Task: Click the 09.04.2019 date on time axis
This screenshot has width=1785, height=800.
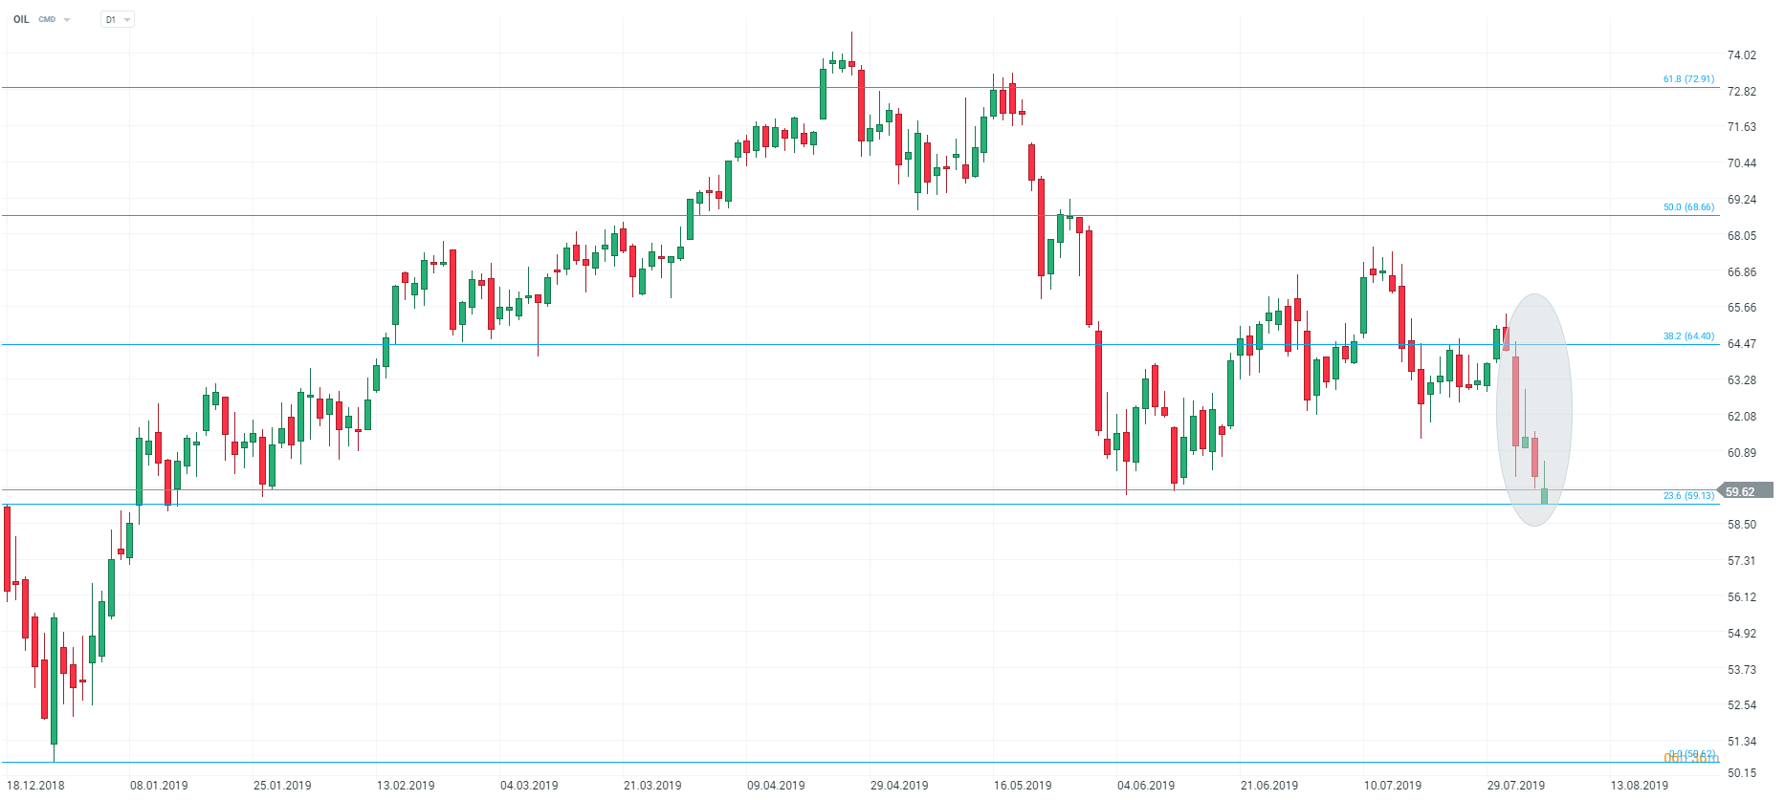Action: click(776, 786)
